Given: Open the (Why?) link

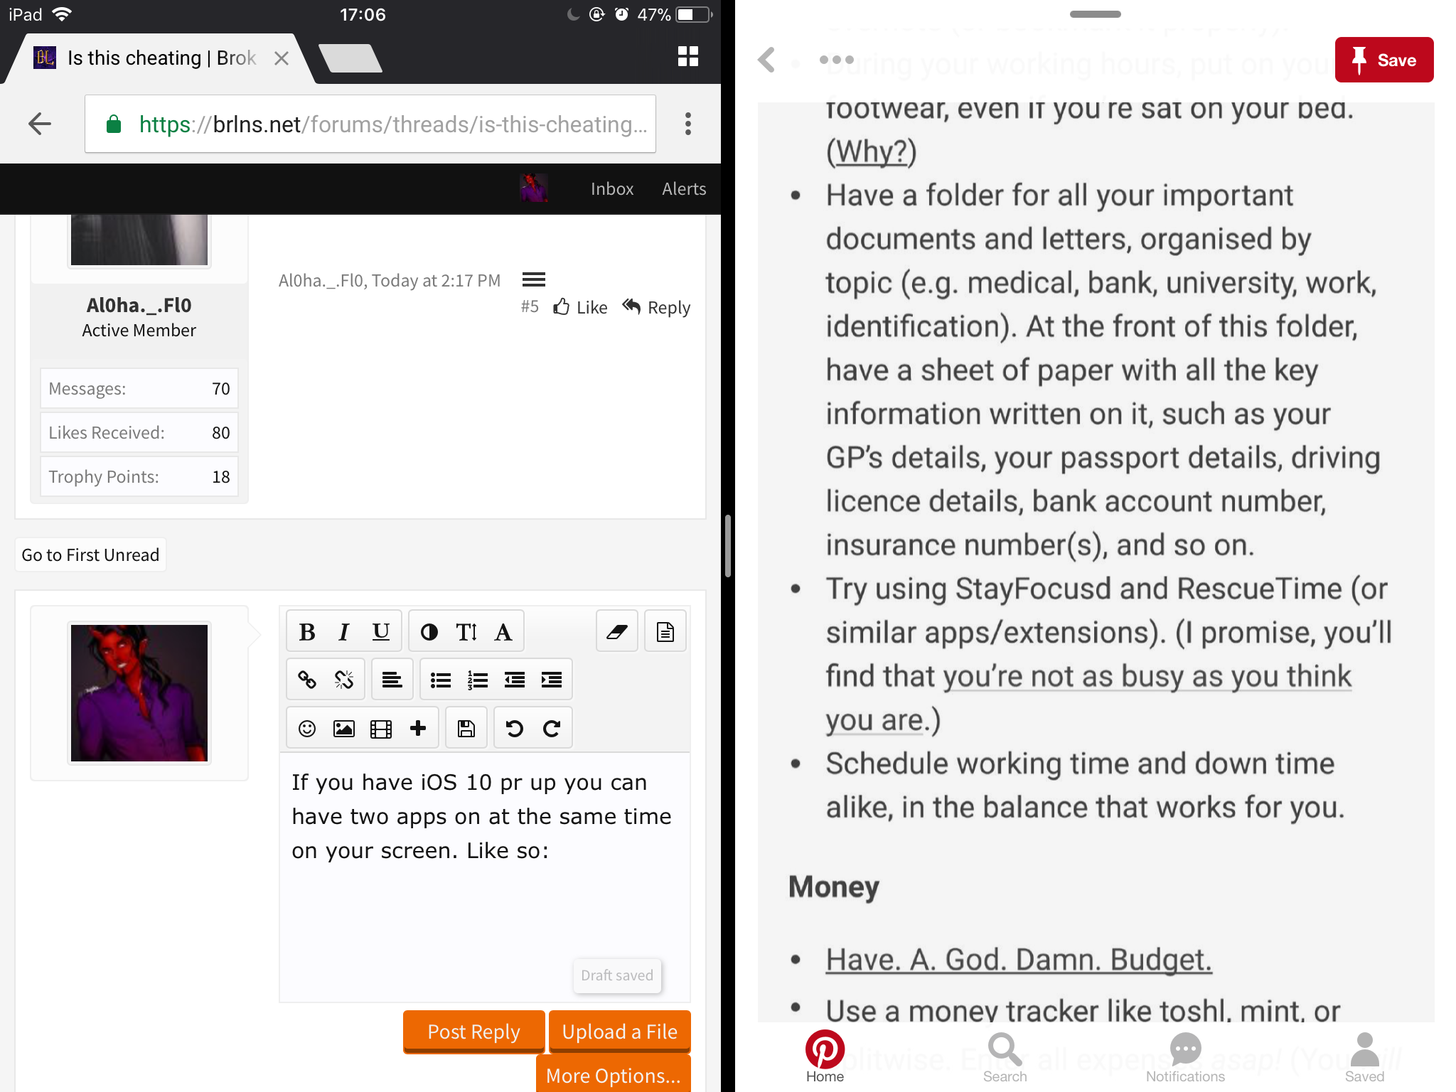Looking at the screenshot, I should click(872, 151).
